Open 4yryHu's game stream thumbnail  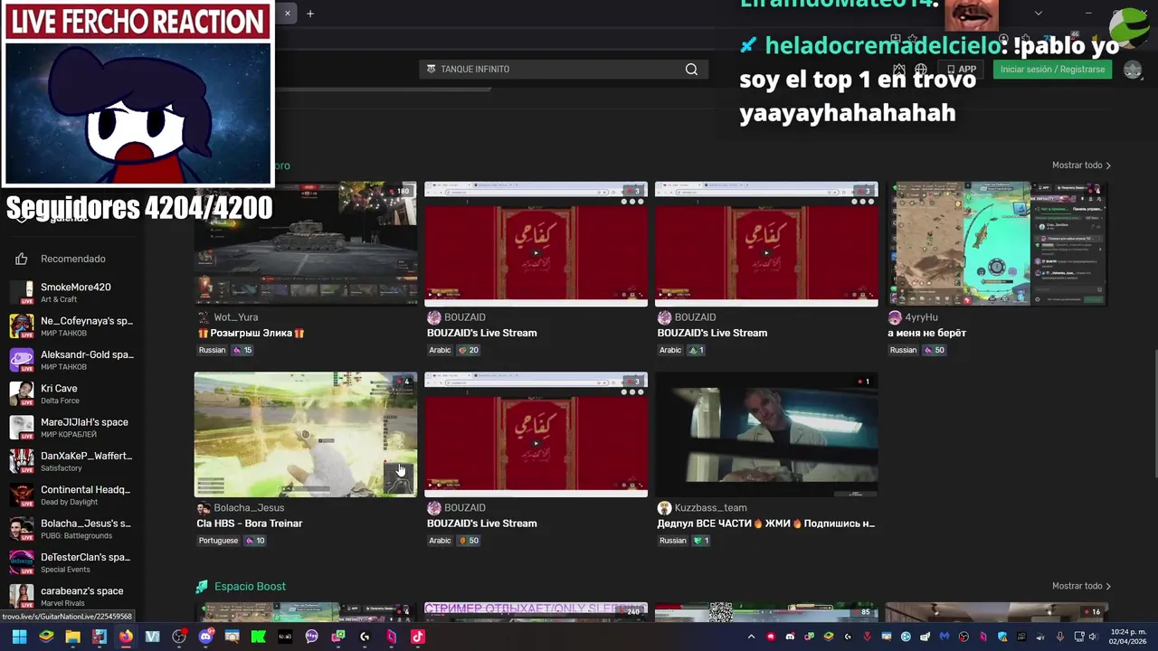(996, 244)
